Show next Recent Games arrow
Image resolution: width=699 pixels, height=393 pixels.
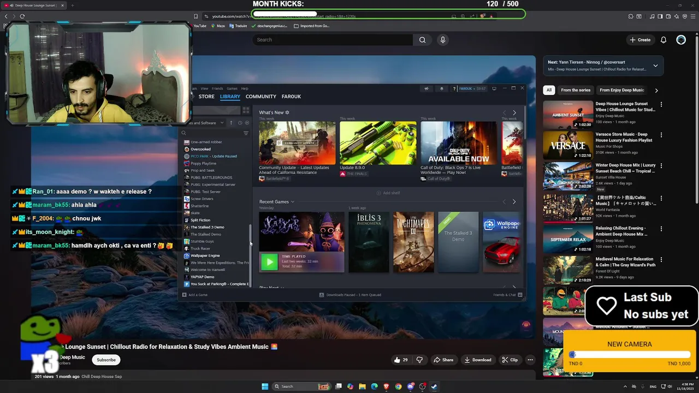click(514, 202)
